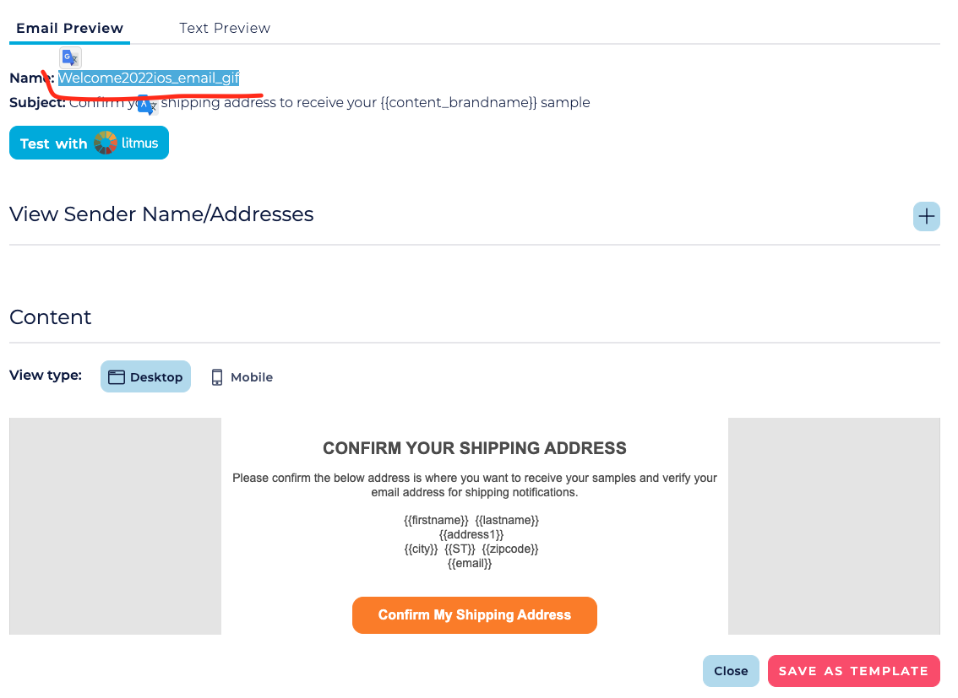Select the Litmus color-wheel logo icon
Screen dimensions: 958x698
coord(104,143)
